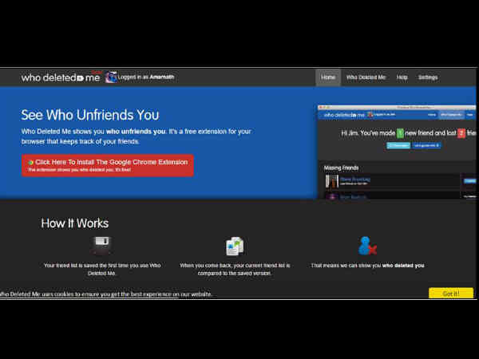This screenshot has height=359, width=479.
Task: Click the green new friend count badge
Action: tap(400, 133)
